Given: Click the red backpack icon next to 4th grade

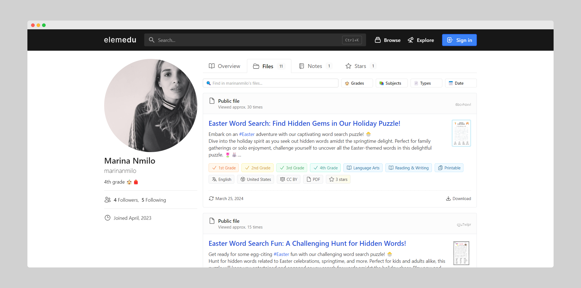Looking at the screenshot, I should [136, 182].
